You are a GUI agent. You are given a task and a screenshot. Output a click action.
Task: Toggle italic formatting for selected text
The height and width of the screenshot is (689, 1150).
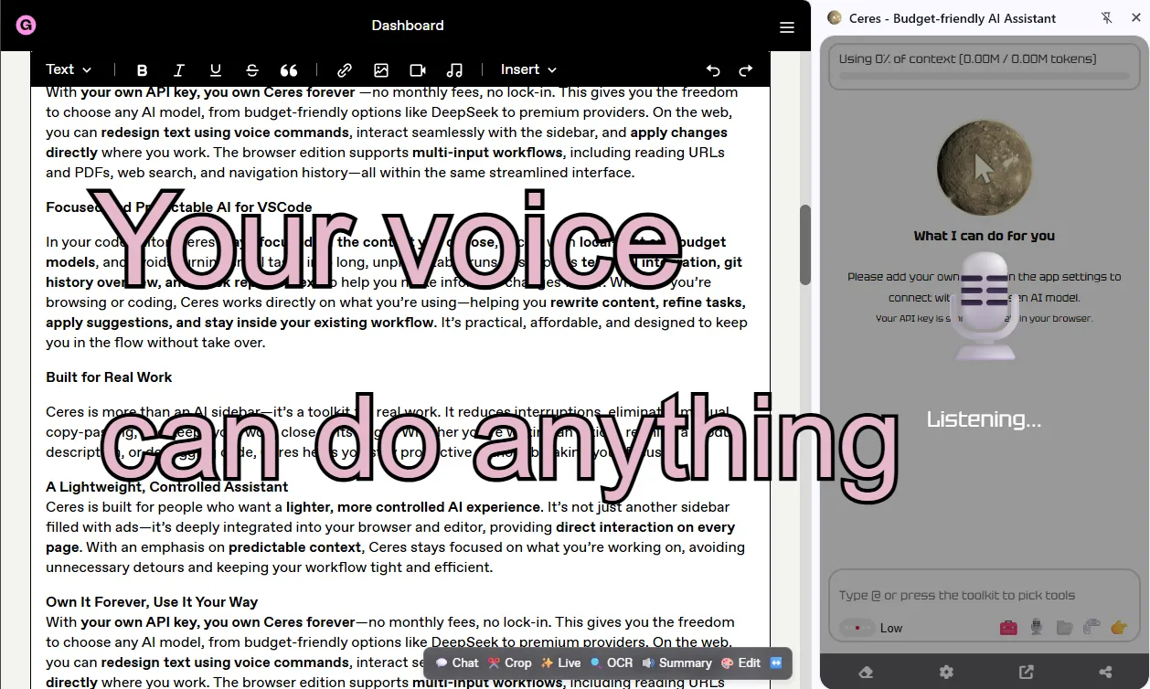(178, 69)
